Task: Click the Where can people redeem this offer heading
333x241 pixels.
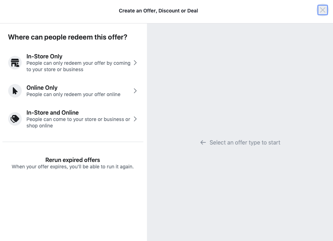Action: pyautogui.click(x=68, y=37)
